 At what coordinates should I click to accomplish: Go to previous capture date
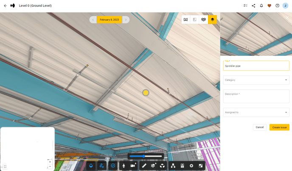click(x=93, y=19)
